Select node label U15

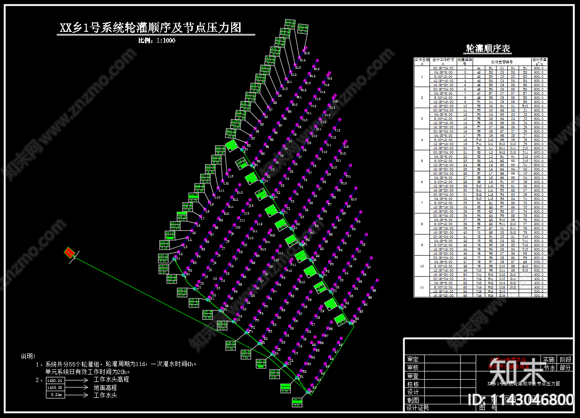(x=335, y=101)
